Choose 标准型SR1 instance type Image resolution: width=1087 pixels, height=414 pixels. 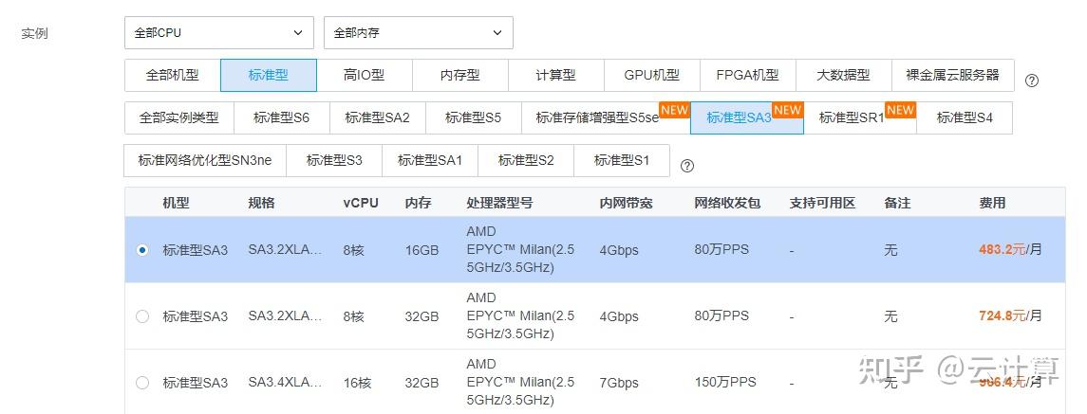(x=852, y=117)
